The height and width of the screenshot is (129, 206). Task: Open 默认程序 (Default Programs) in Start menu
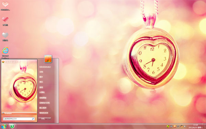(43, 108)
